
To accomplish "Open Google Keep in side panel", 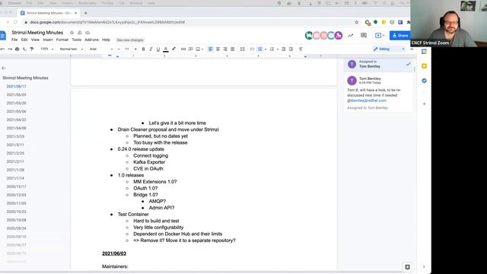I will [x=424, y=66].
